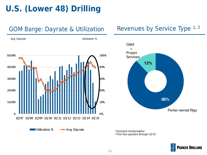The height and width of the screenshot is (155, 207).
Task: Select the first orange dayrate point at 1Q'07
Action: click(x=20, y=58)
